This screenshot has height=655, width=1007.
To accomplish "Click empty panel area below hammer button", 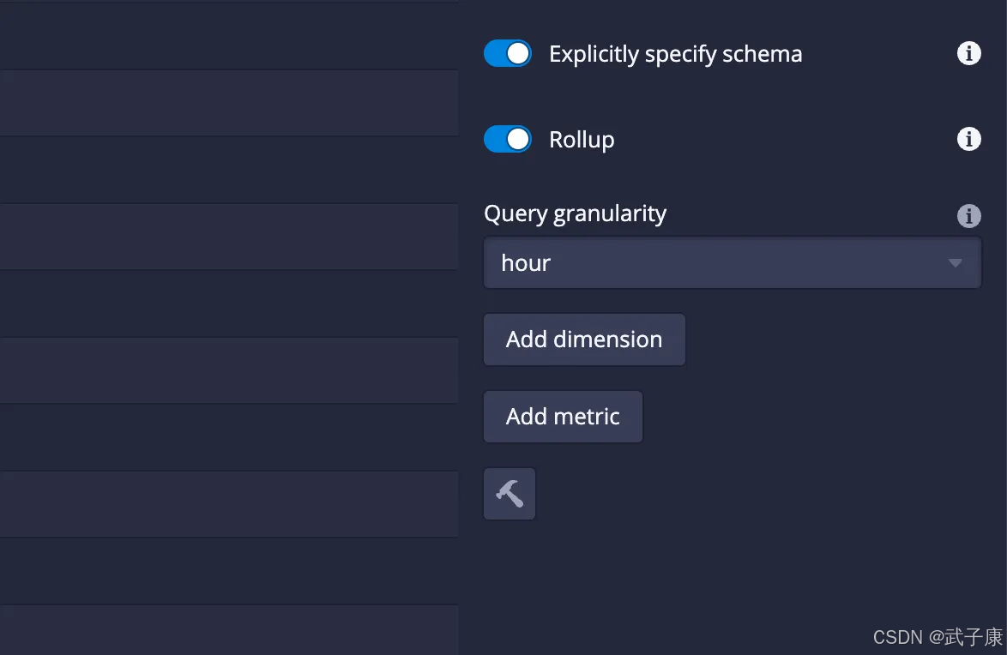I will [x=729, y=574].
